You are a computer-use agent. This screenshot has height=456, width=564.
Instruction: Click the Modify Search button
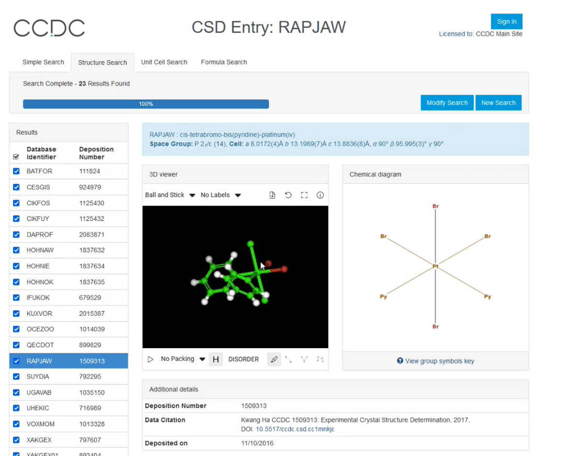(x=447, y=103)
